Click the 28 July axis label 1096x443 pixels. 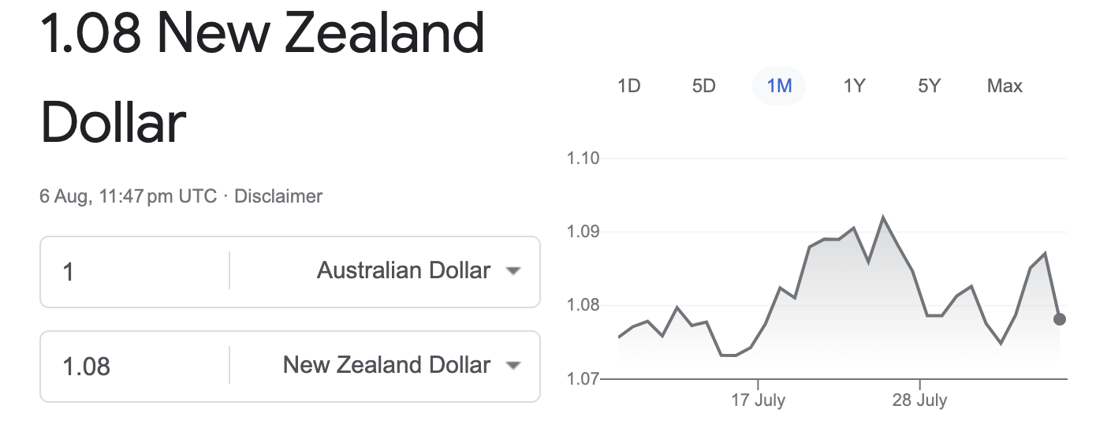click(x=919, y=400)
